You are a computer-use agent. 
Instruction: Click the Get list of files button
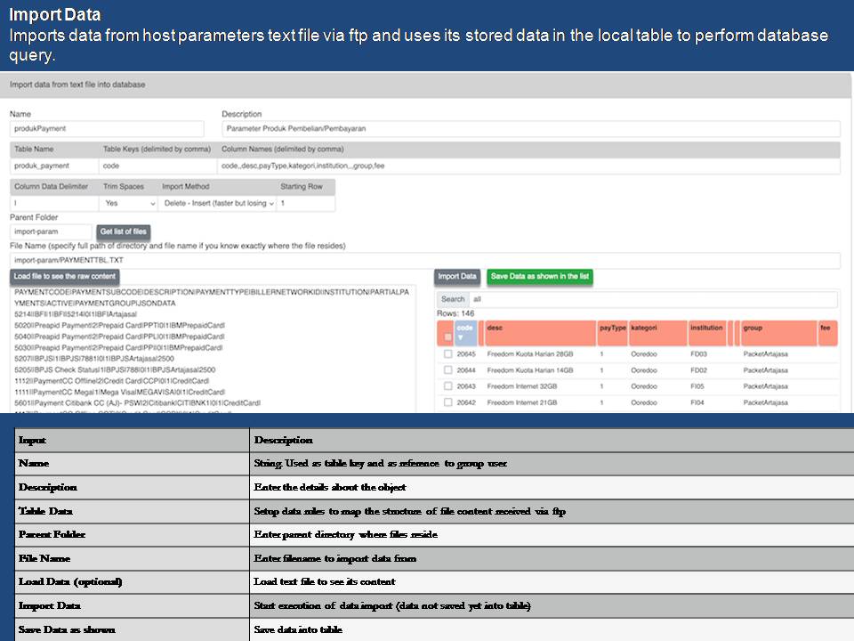pyautogui.click(x=123, y=231)
